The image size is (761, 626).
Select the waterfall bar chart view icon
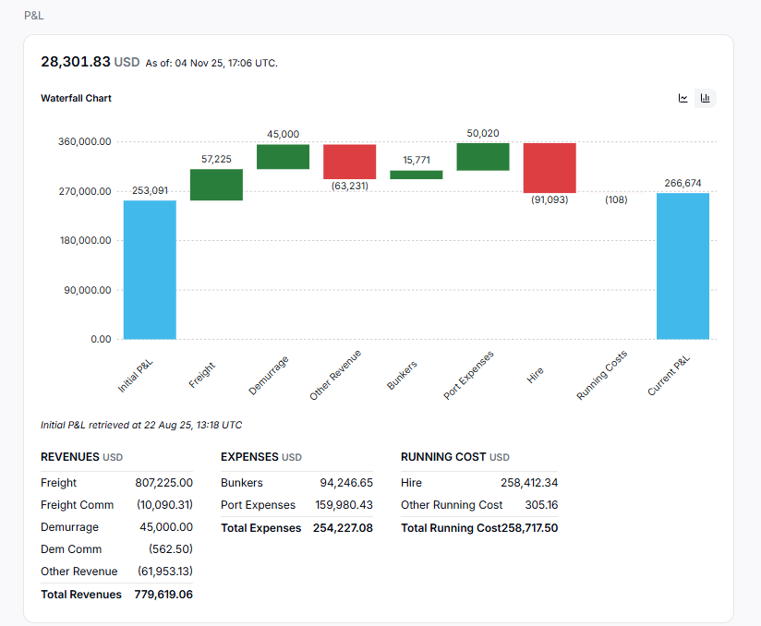706,99
